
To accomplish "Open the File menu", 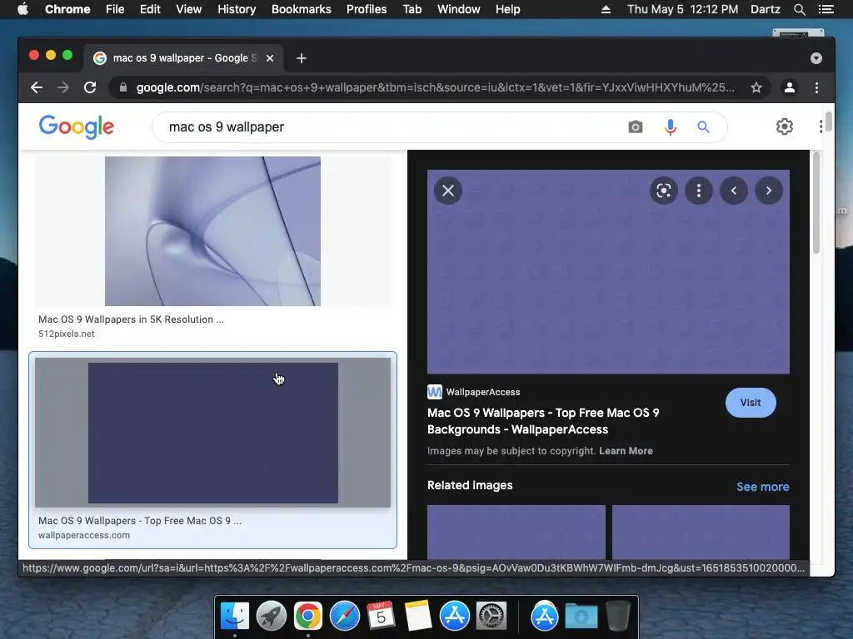I will (115, 9).
